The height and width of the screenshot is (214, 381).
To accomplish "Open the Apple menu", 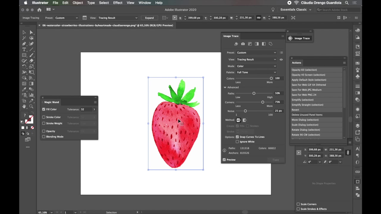I will (26, 3).
